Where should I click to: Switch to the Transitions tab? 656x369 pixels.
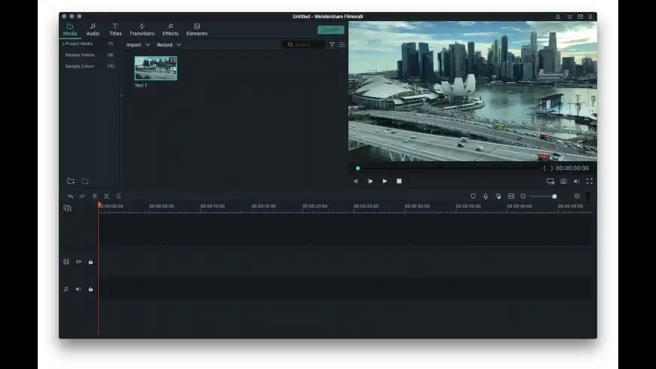142,29
